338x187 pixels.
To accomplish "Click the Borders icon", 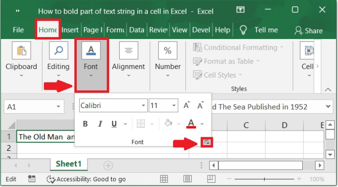I will pyautogui.click(x=141, y=124).
